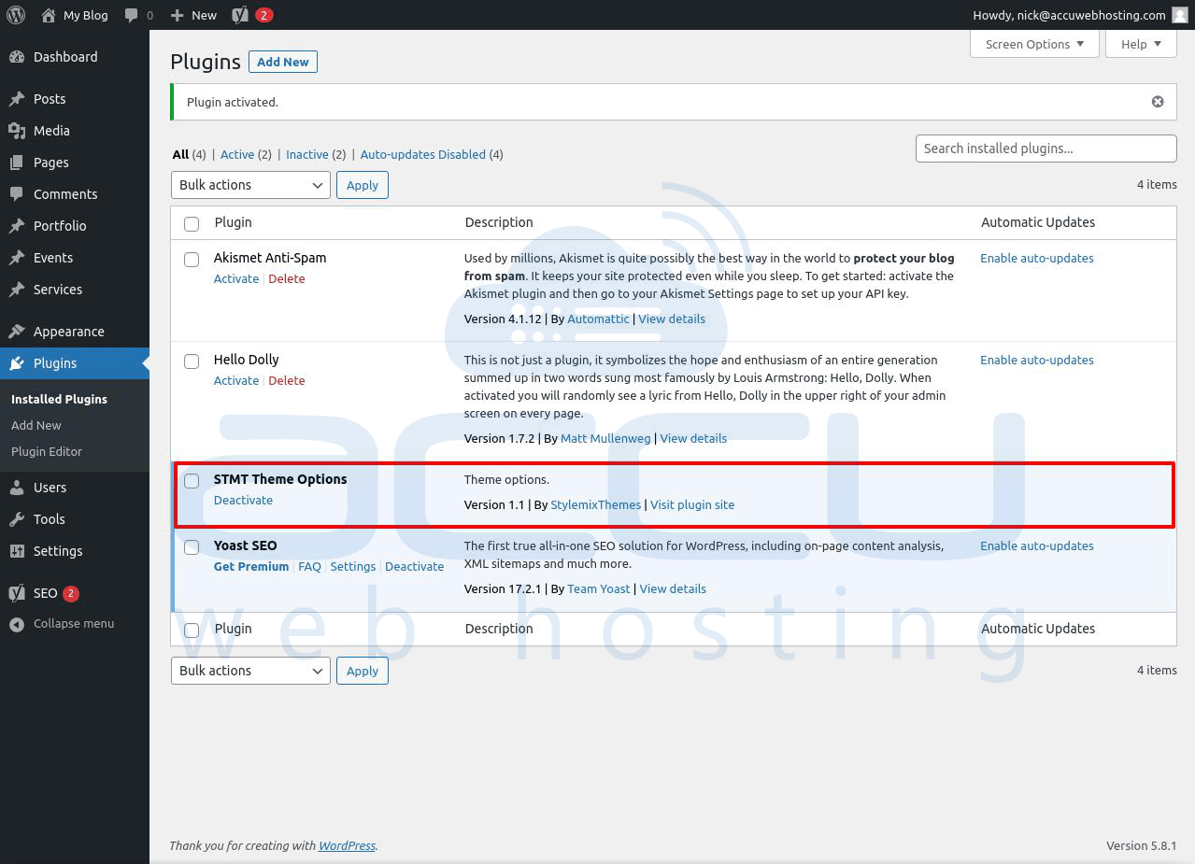Click the SEO Yoast icon in sidebar
The height and width of the screenshot is (864, 1195).
coord(17,593)
